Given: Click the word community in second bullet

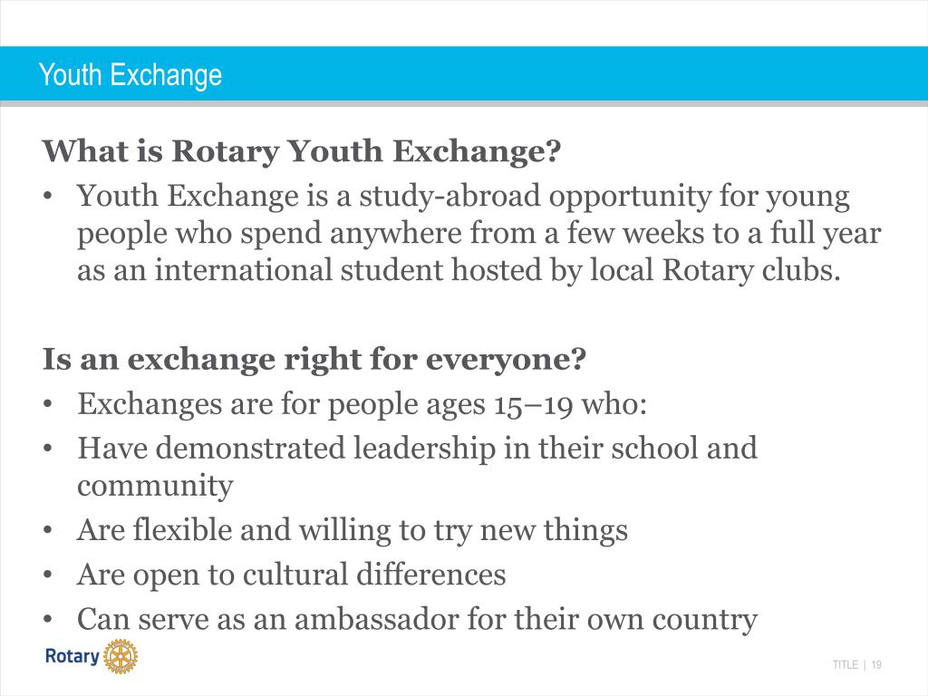Looking at the screenshot, I should (x=155, y=487).
